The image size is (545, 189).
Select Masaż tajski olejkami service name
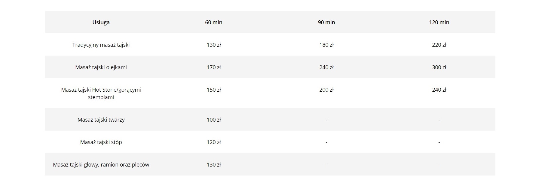[101, 67]
